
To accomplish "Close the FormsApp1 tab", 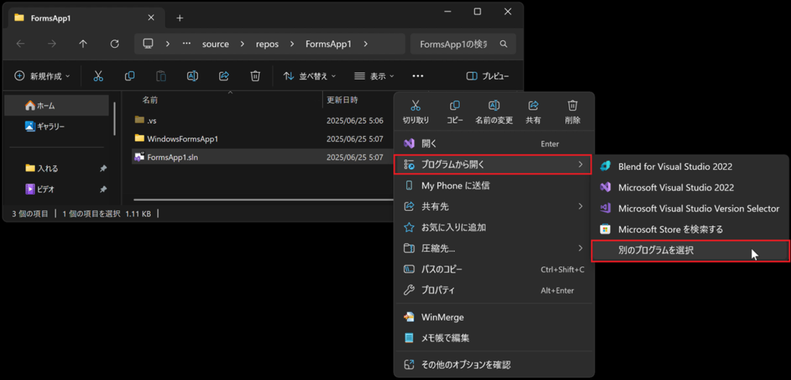I will point(151,17).
